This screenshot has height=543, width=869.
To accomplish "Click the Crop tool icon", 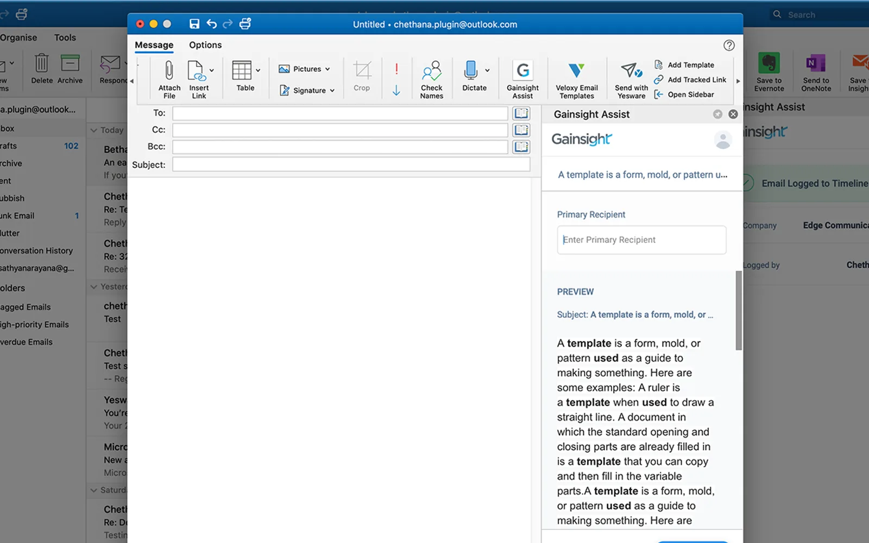I will (x=362, y=70).
